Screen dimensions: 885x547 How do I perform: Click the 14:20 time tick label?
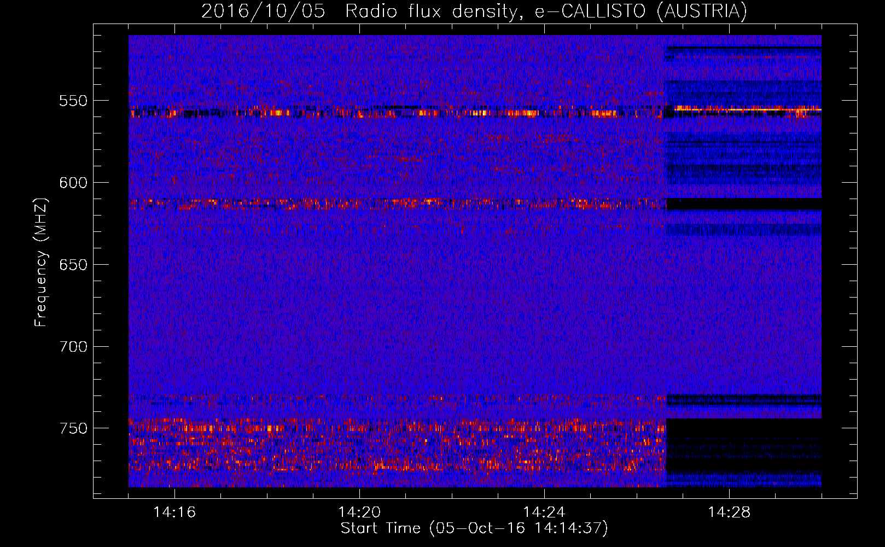359,513
